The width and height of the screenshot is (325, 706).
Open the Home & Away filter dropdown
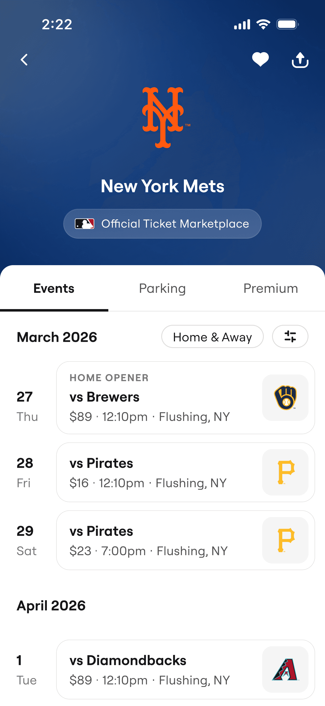212,337
